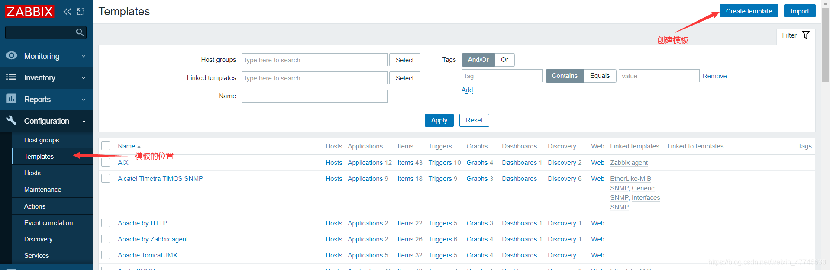Viewport: 830px width, 270px height.
Task: Tick the select-all checkbox in table header
Action: (x=106, y=146)
